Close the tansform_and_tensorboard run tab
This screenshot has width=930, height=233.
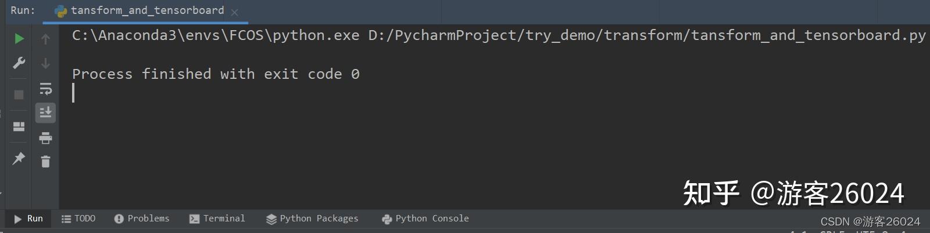234,12
